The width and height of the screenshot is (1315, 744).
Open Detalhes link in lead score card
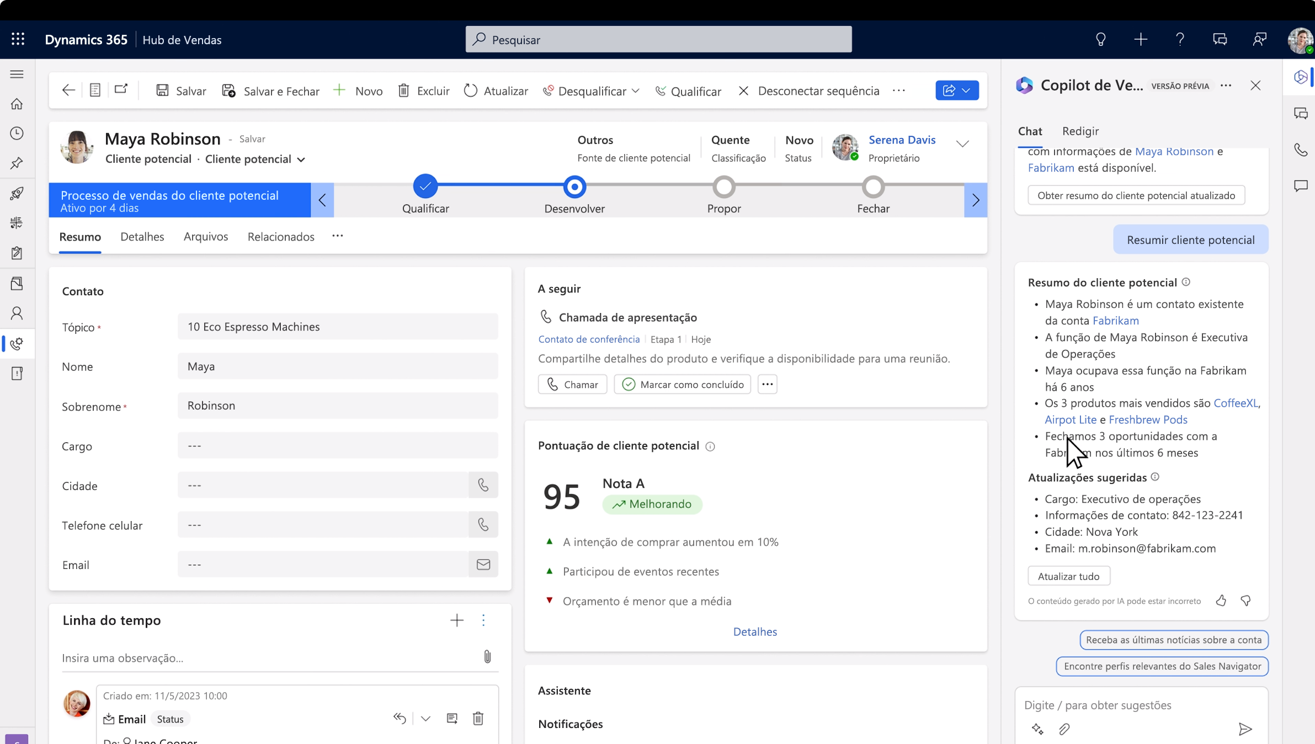pyautogui.click(x=755, y=631)
